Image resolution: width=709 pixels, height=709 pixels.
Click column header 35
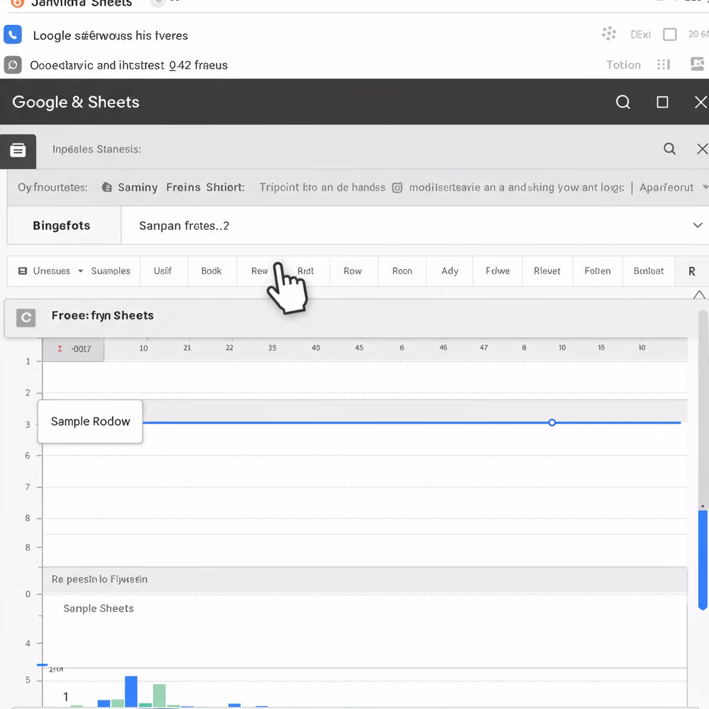(x=271, y=348)
